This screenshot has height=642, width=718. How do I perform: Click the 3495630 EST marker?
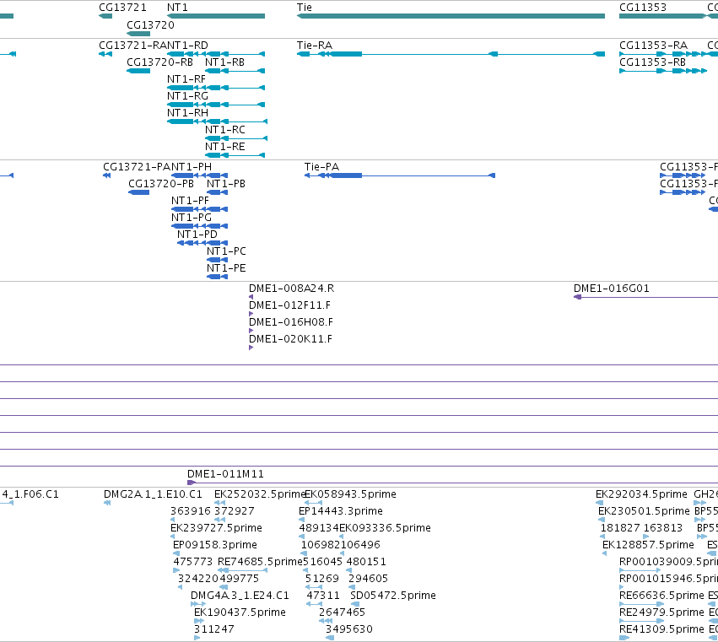[330, 638]
